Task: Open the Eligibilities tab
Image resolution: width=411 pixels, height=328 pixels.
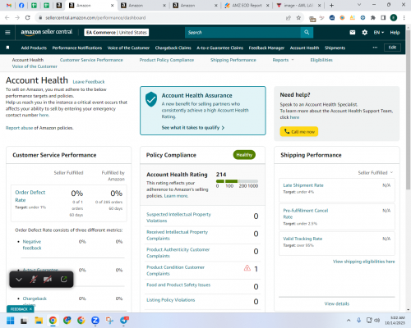Action: pyautogui.click(x=321, y=60)
